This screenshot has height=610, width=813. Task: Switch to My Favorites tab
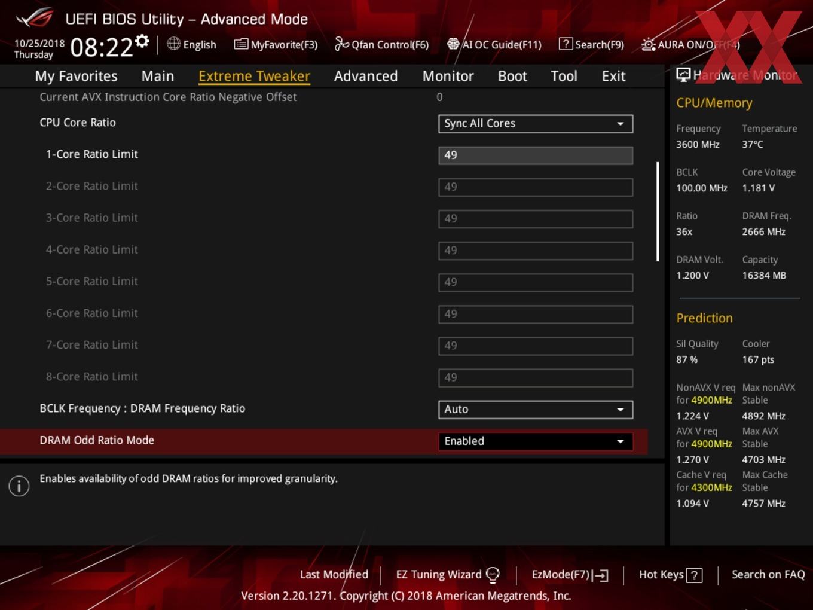pos(76,76)
